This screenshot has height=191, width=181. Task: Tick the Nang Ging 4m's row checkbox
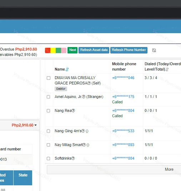49,131
